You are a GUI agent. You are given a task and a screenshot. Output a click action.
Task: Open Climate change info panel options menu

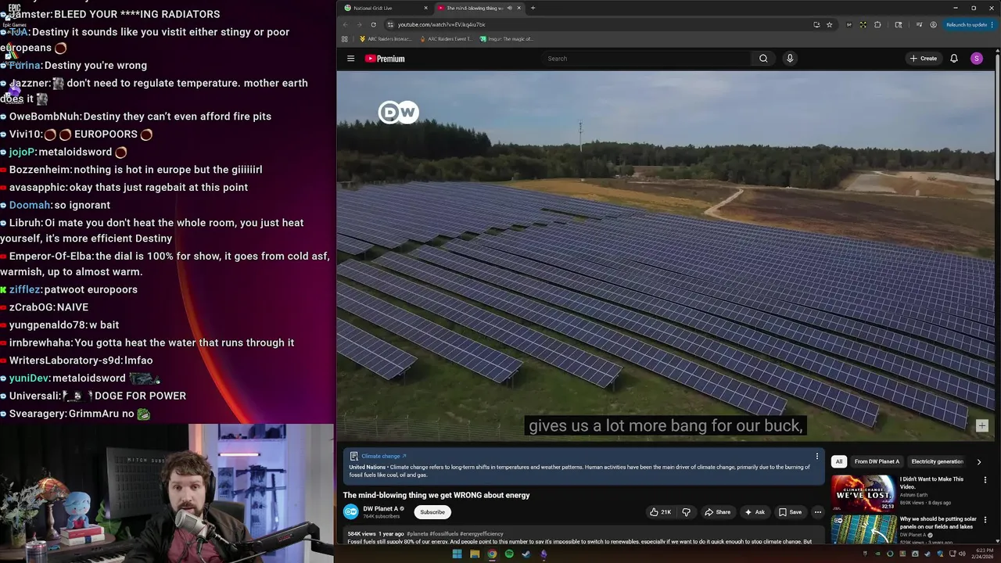tap(817, 456)
